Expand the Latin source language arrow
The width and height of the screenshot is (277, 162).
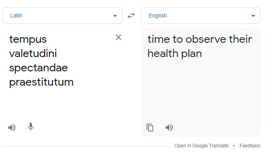115,16
